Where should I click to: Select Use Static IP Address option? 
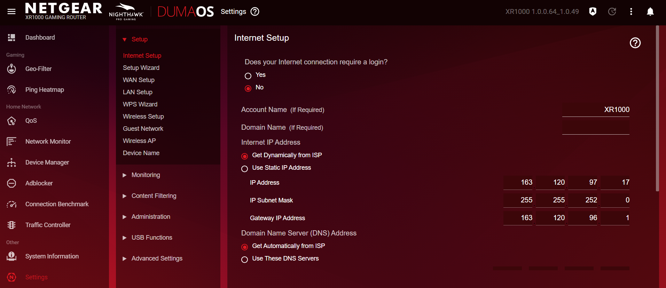[245, 169]
